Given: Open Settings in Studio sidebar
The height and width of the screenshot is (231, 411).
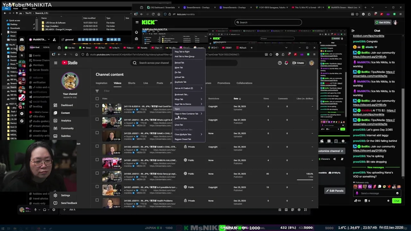Looking at the screenshot, I should [x=65, y=195].
